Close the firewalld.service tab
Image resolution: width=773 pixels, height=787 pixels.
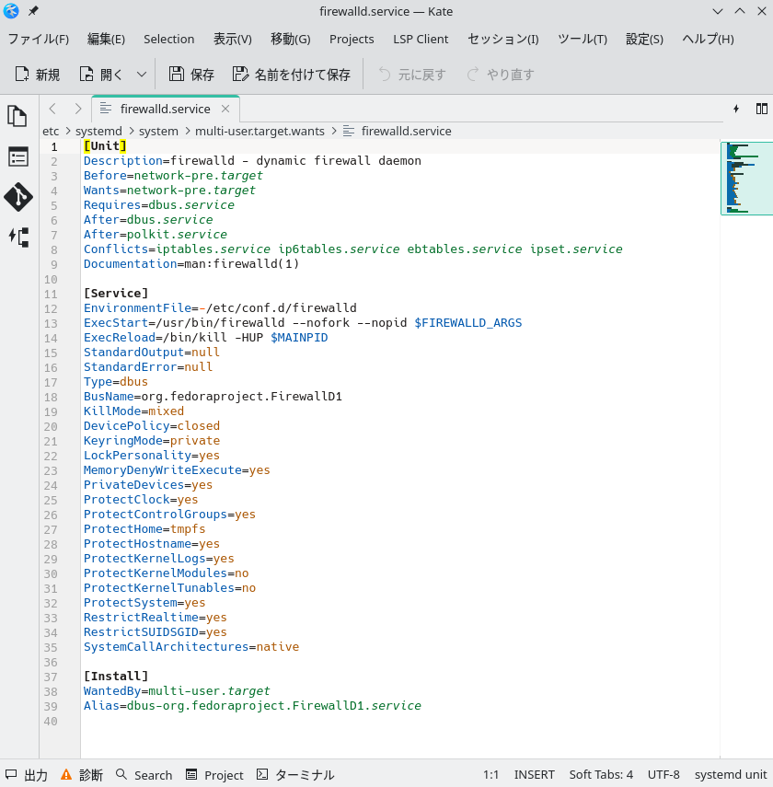click(225, 109)
